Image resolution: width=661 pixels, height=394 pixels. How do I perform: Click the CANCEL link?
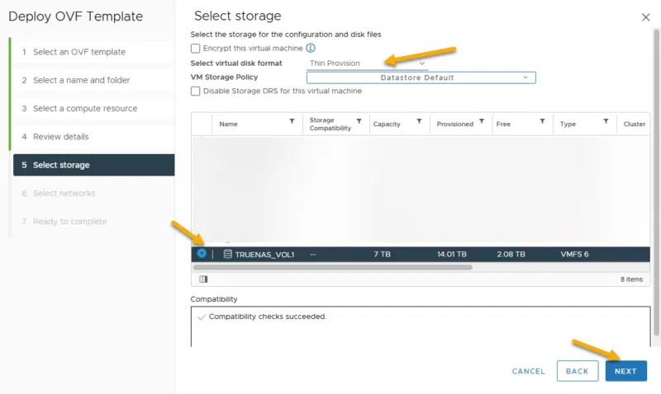click(x=528, y=371)
